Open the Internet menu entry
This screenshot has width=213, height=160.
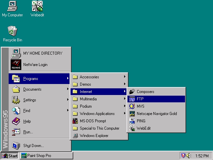pyautogui.click(x=99, y=92)
